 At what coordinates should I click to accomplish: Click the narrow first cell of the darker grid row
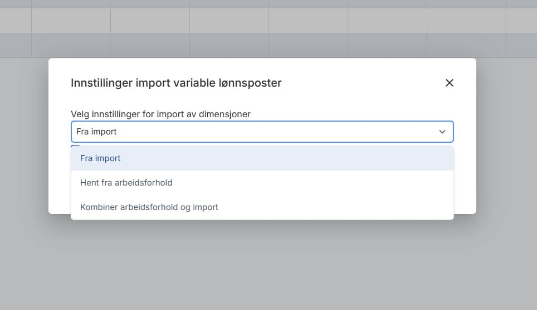coord(15,45)
